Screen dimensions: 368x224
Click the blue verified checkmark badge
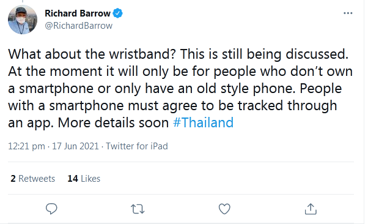pos(117,13)
